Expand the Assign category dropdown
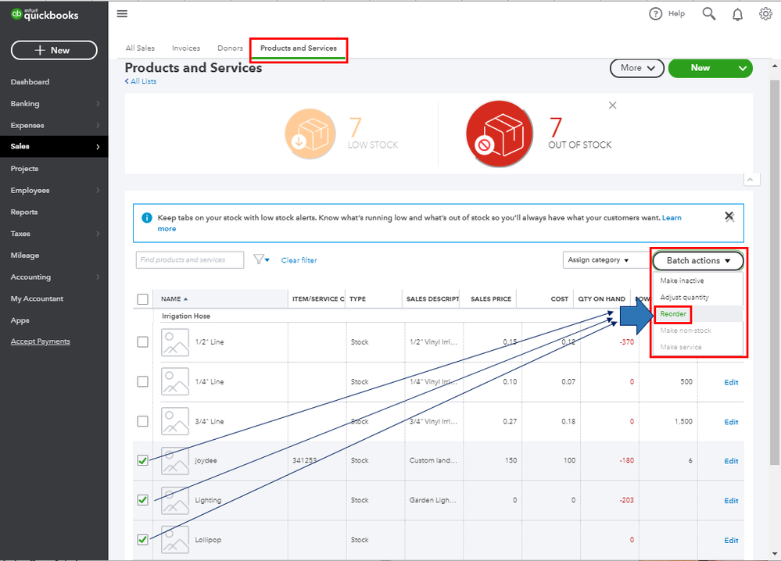This screenshot has height=561, width=781. (x=598, y=260)
